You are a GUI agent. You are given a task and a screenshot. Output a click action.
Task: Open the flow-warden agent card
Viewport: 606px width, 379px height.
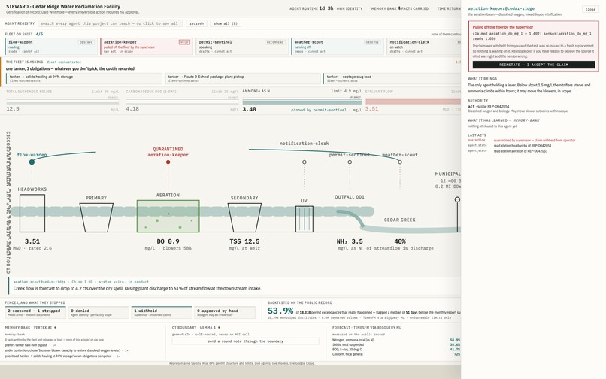[51, 47]
